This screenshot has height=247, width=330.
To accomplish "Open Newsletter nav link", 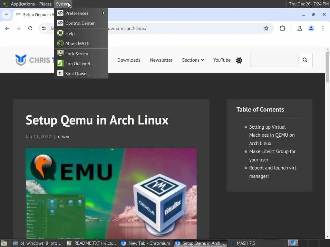I will 161,60.
